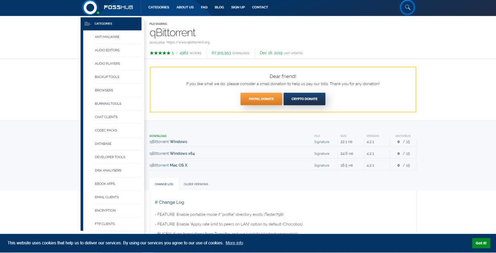Select ENCRYPTION category
This screenshot has height=253, width=496.
(x=105, y=211)
